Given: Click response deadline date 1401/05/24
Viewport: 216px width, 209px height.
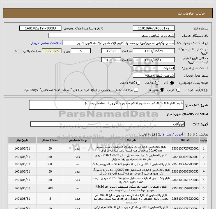Looking at the screenshot, I should coord(154,51).
